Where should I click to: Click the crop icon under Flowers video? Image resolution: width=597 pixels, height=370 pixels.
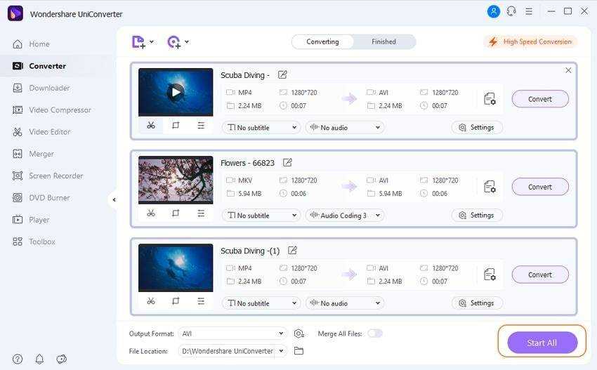176,213
